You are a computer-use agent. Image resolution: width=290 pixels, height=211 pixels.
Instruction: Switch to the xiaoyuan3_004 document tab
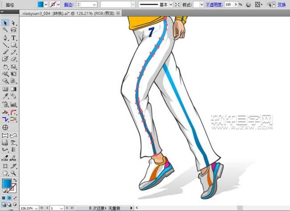click(67, 13)
